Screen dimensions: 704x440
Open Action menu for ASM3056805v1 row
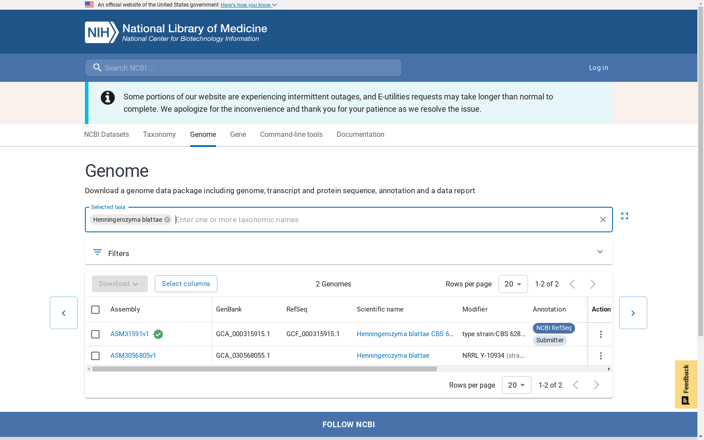tap(601, 356)
